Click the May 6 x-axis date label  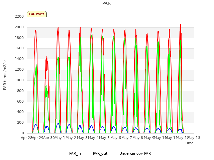coord(116,138)
